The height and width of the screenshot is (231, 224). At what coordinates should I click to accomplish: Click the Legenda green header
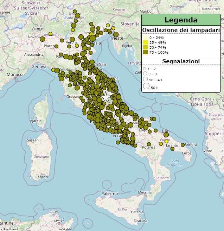(x=181, y=20)
